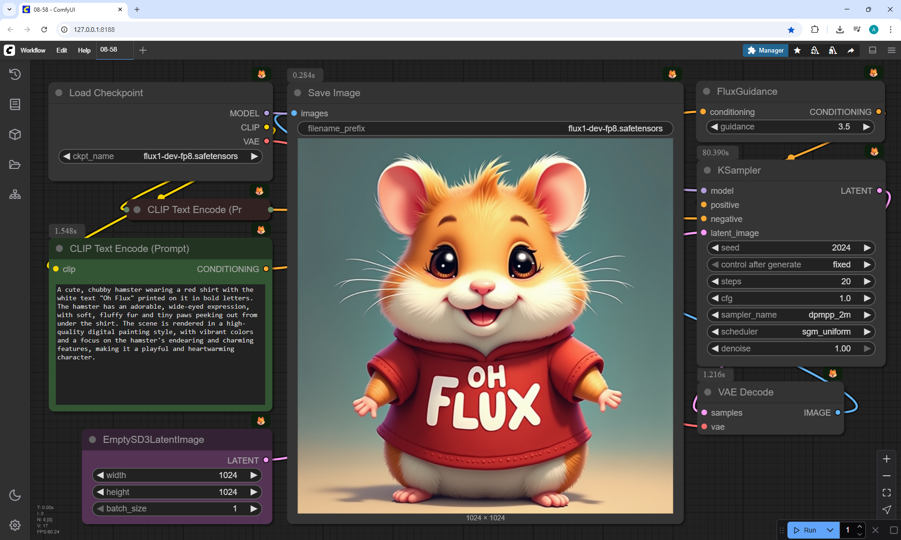Collapse the KSampler node via its dot
Viewport: 901px width, 540px height.
click(x=707, y=170)
